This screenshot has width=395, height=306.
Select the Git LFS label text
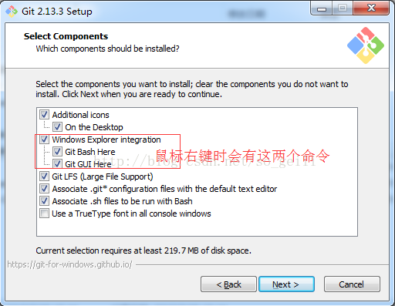click(103, 177)
